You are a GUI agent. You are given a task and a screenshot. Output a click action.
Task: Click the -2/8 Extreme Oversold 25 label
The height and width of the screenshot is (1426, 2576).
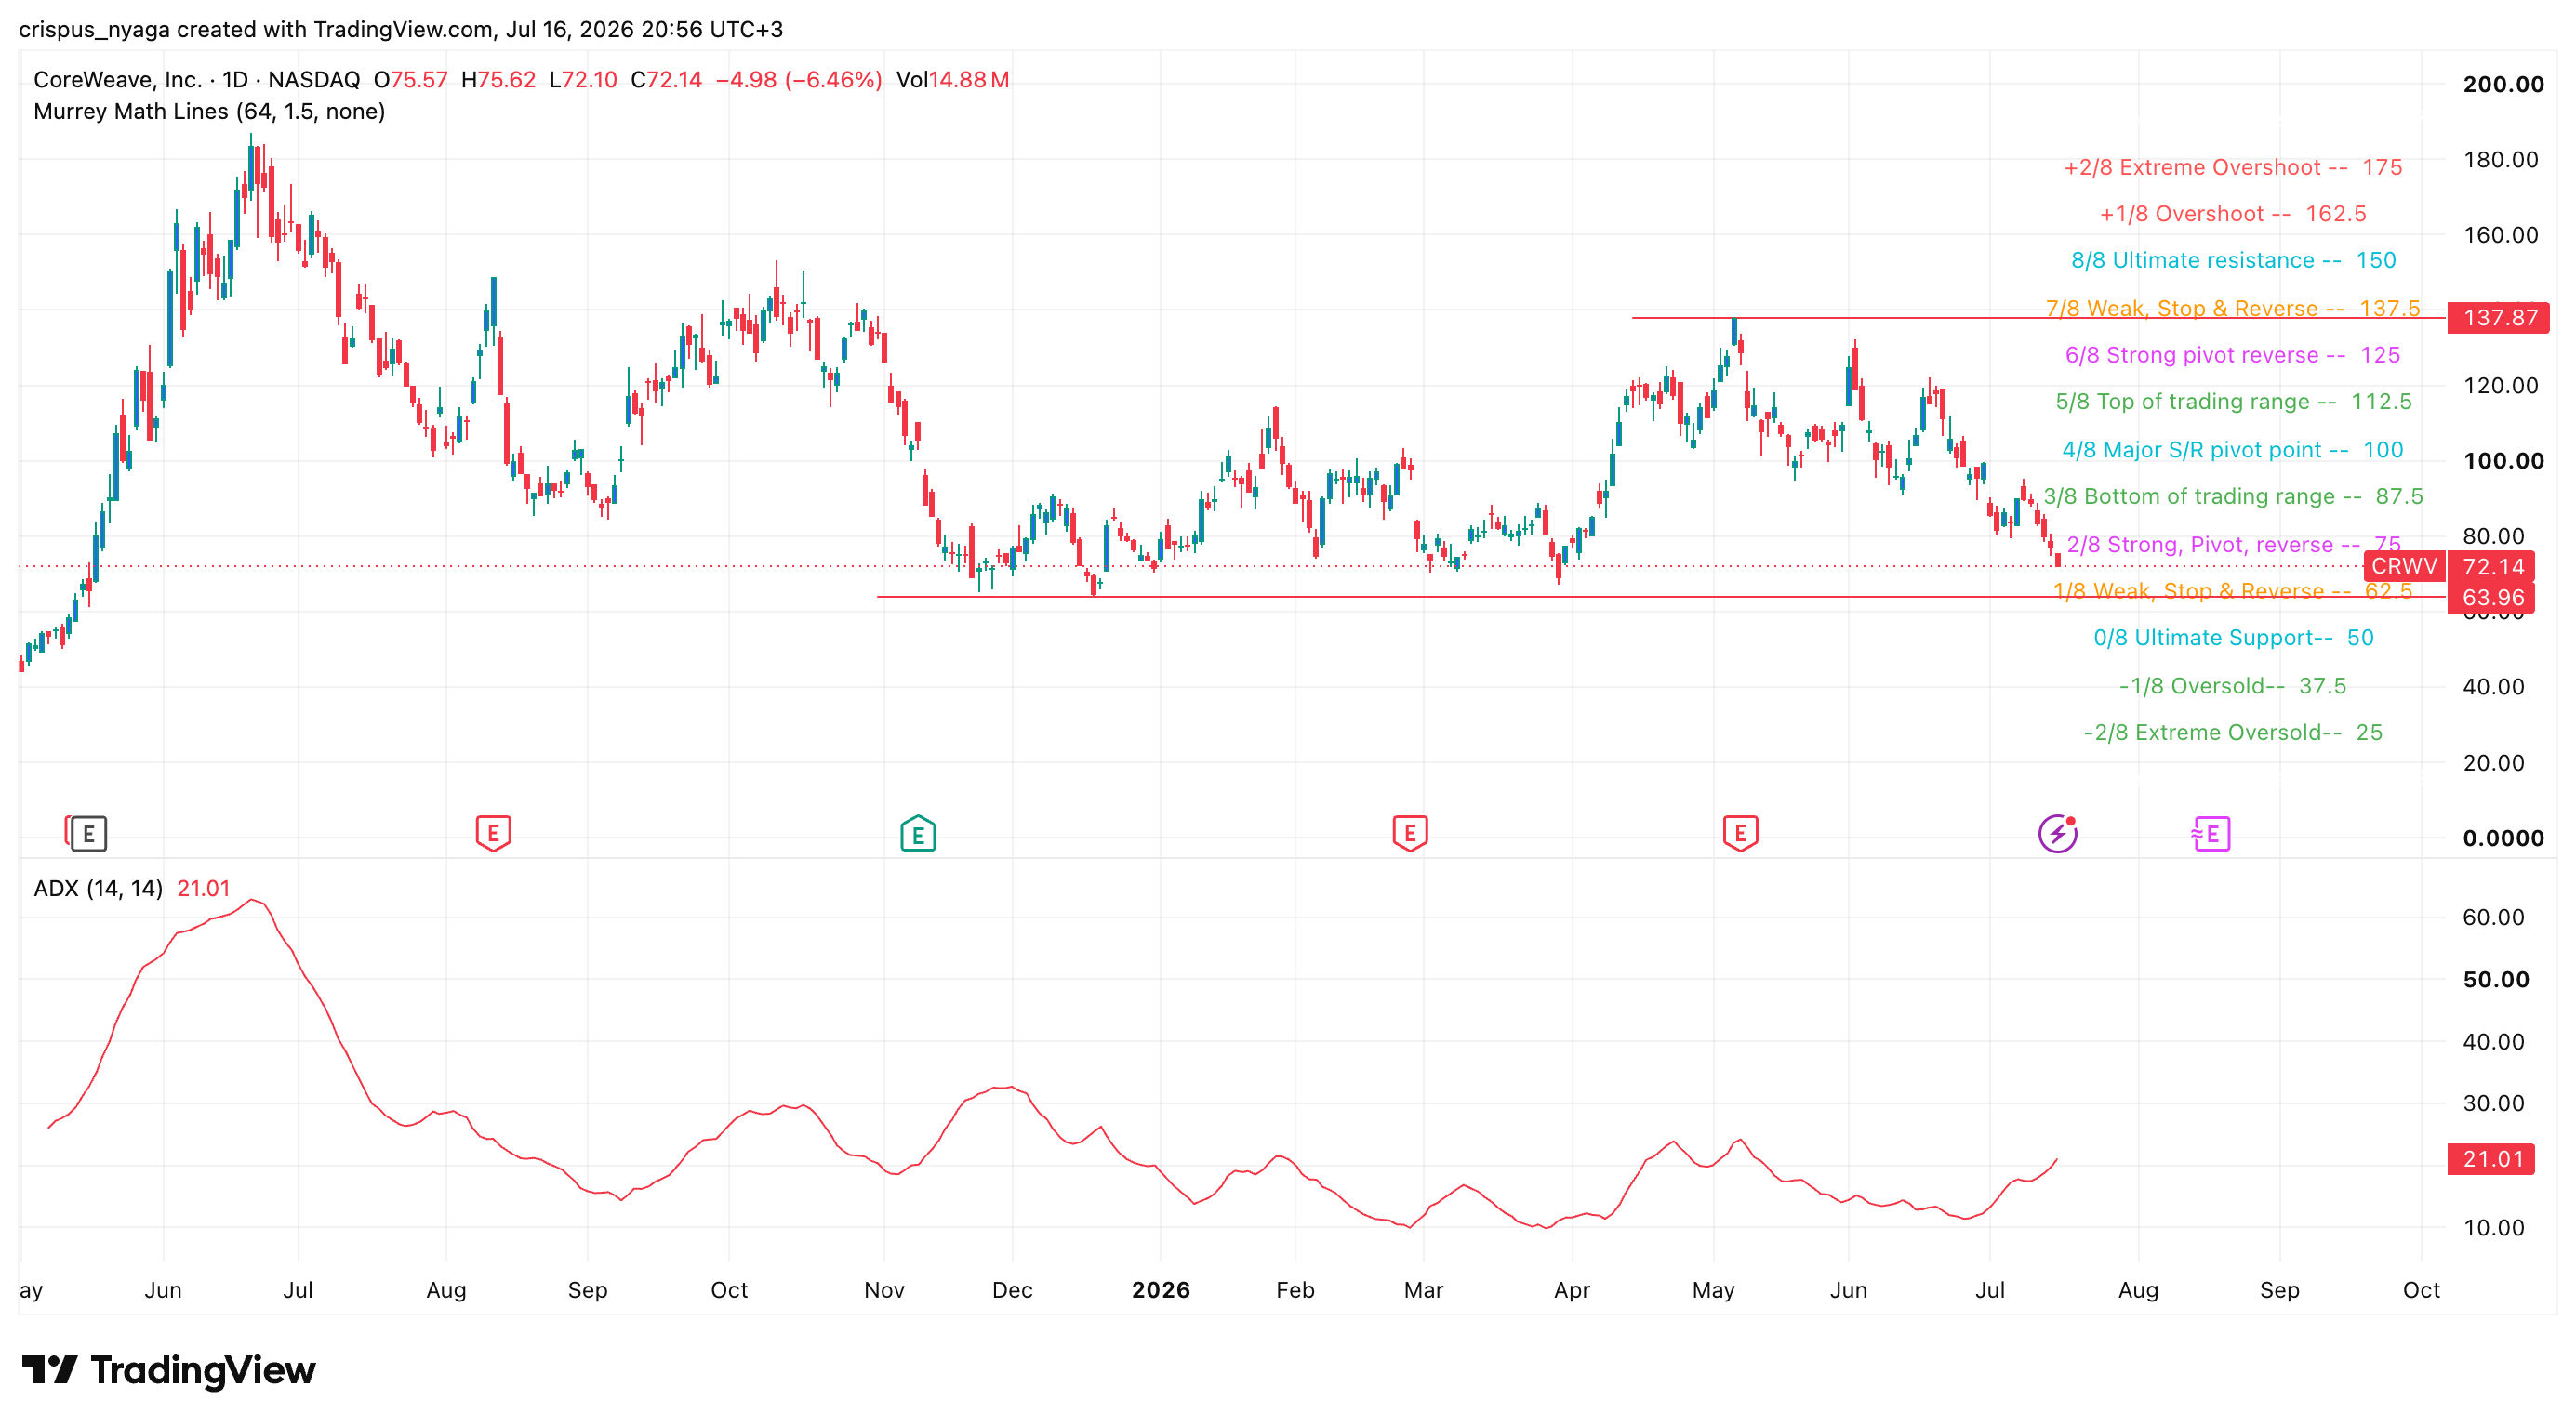coord(2233,733)
